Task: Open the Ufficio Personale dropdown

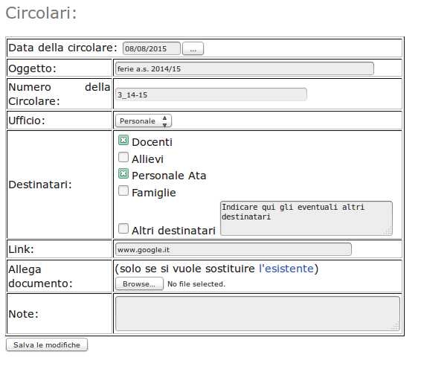Action: pyautogui.click(x=144, y=121)
